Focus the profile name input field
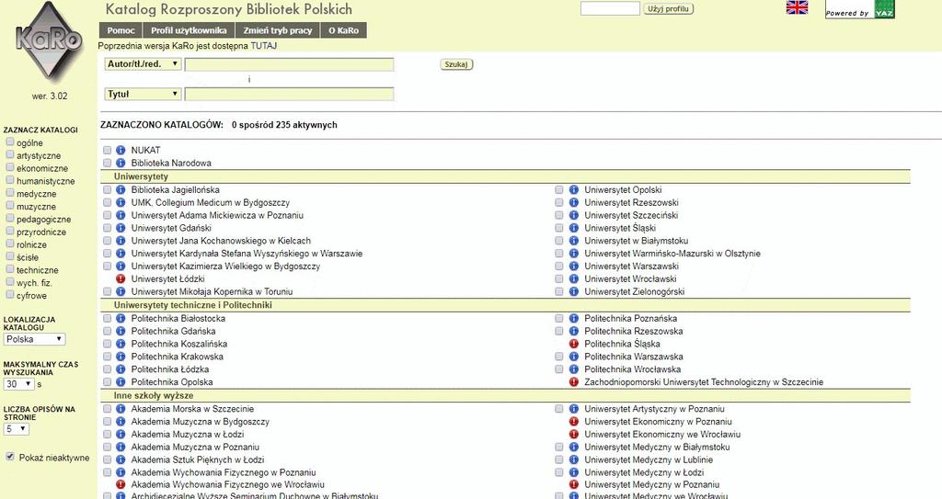 pyautogui.click(x=610, y=8)
